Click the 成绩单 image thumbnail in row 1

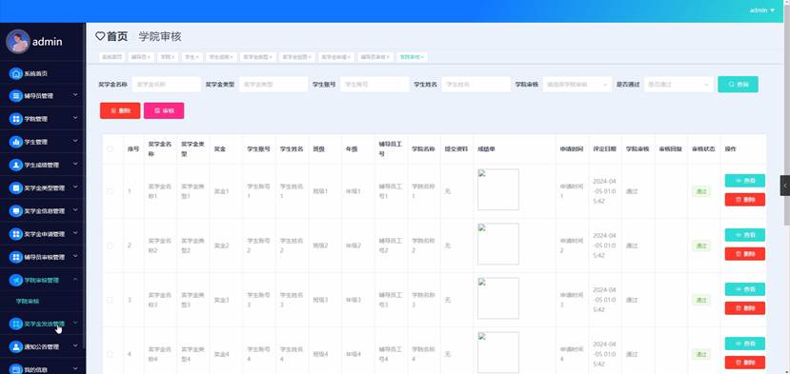(498, 189)
